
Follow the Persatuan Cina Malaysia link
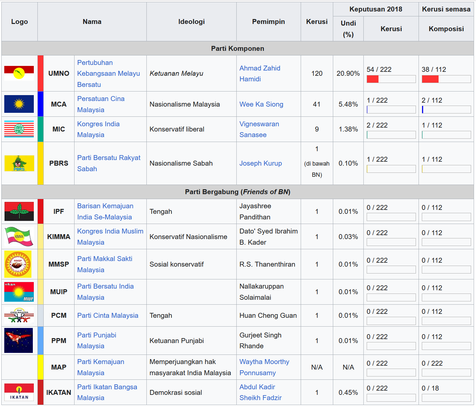coord(101,104)
